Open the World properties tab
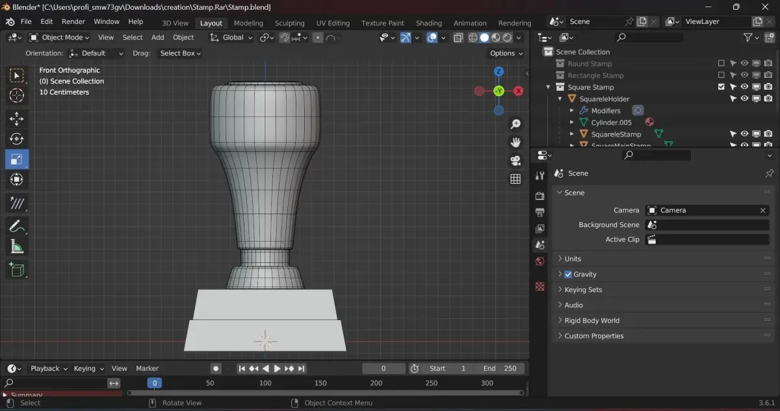The height and width of the screenshot is (411, 780). pos(539,262)
